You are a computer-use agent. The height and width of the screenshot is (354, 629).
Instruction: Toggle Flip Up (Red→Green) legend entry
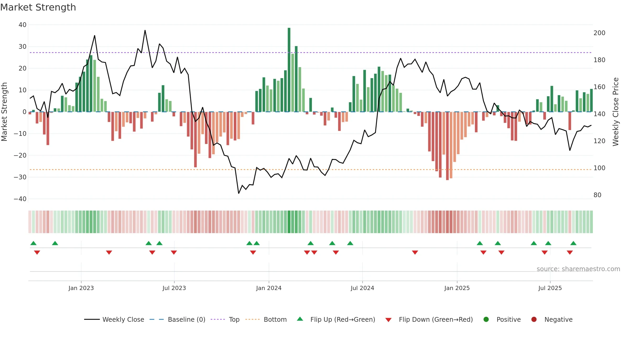pyautogui.click(x=336, y=319)
